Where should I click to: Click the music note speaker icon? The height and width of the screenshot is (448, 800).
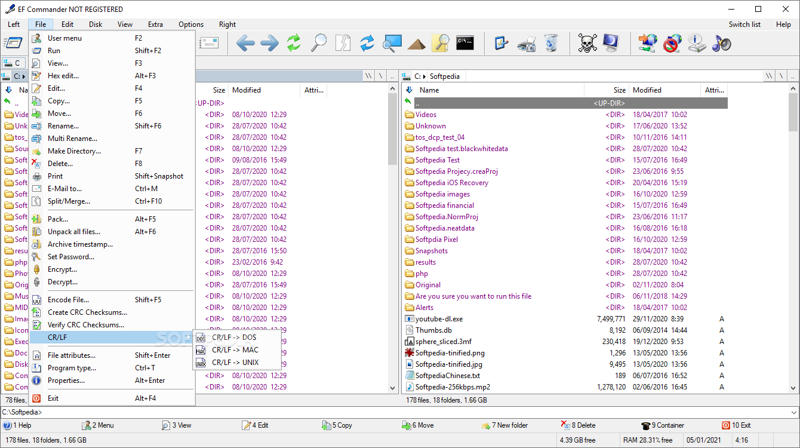coord(721,43)
